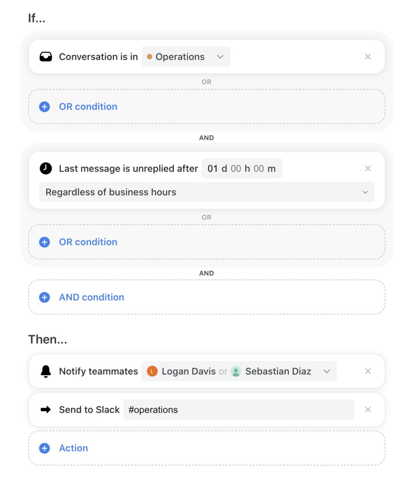
Task: Add second OR condition under unreplied rule
Action: (x=207, y=242)
